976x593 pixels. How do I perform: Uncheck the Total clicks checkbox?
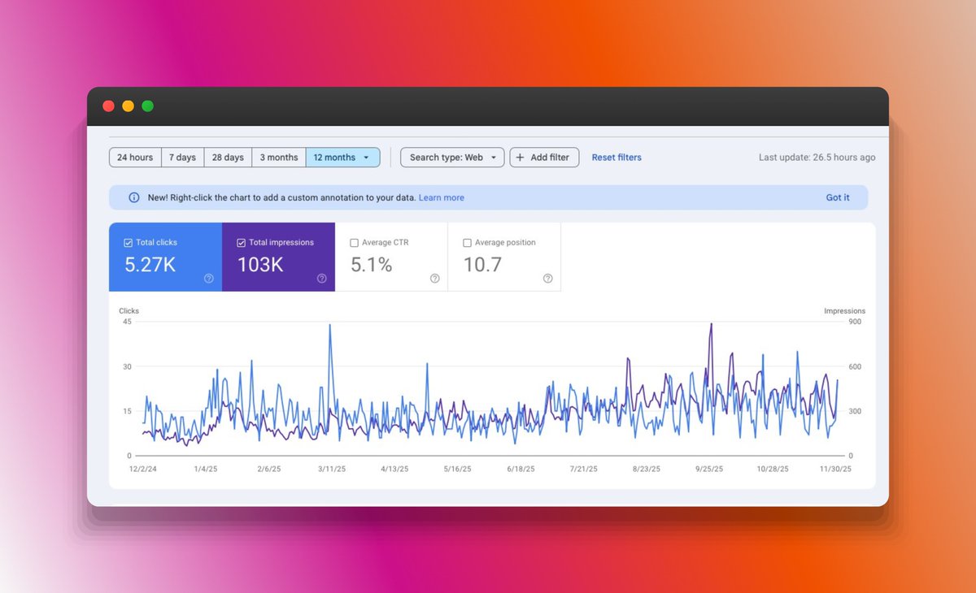pos(129,242)
